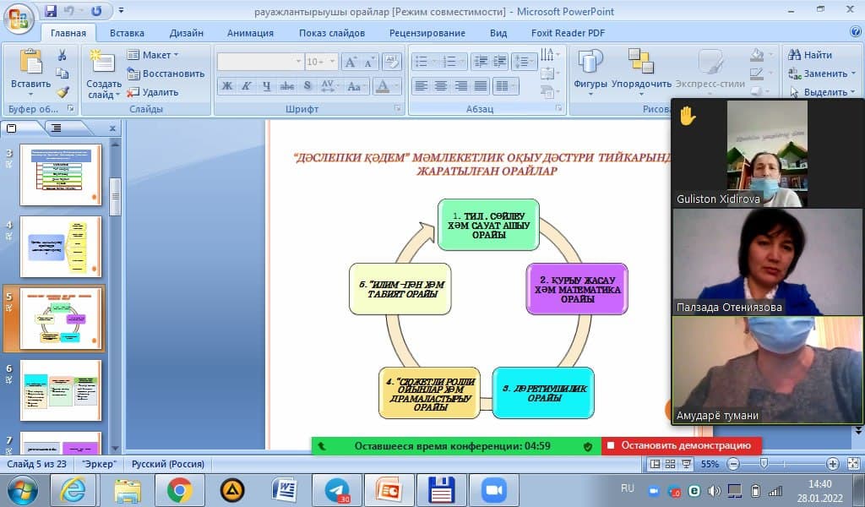This screenshot has height=507, width=865.
Task: Open the Анимация ribbon tab
Action: point(250,33)
